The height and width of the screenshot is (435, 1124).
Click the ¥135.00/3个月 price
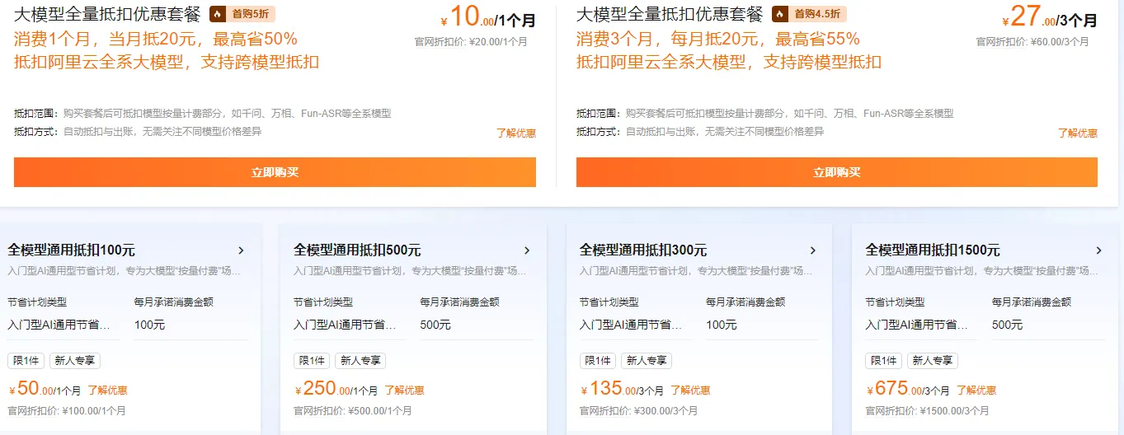(x=623, y=389)
